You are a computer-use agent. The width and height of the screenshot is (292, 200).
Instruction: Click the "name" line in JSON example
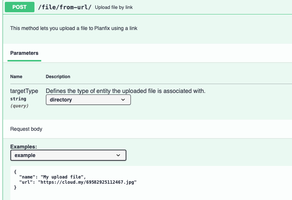[53, 177]
